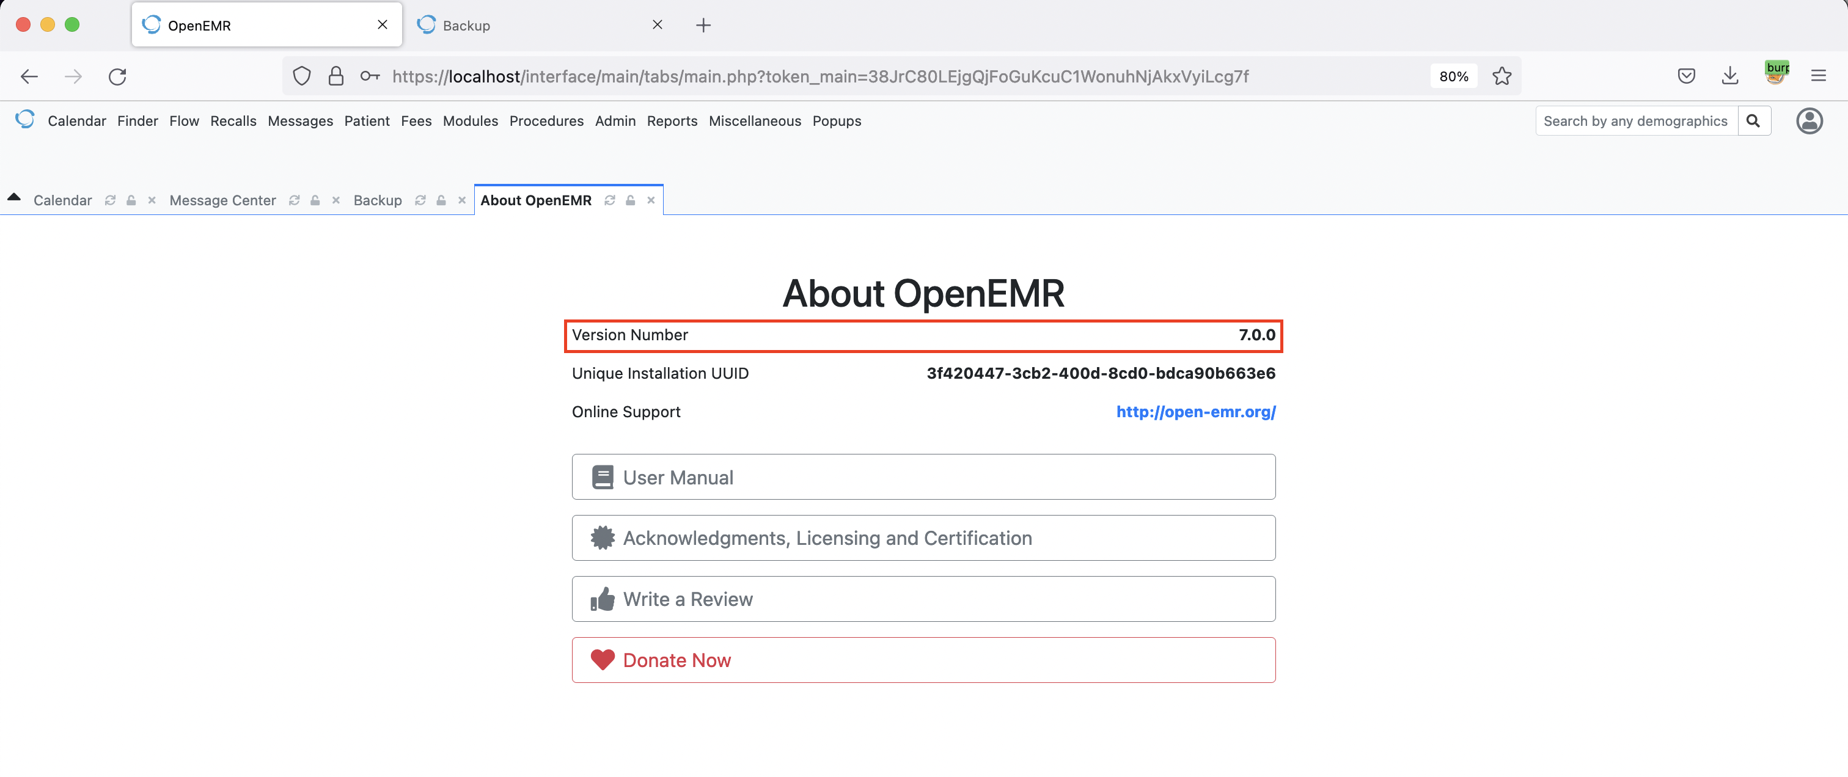Screen dimensions: 1848x777
Task: Click the refresh icon on About OpenEMR tab
Action: coord(609,201)
